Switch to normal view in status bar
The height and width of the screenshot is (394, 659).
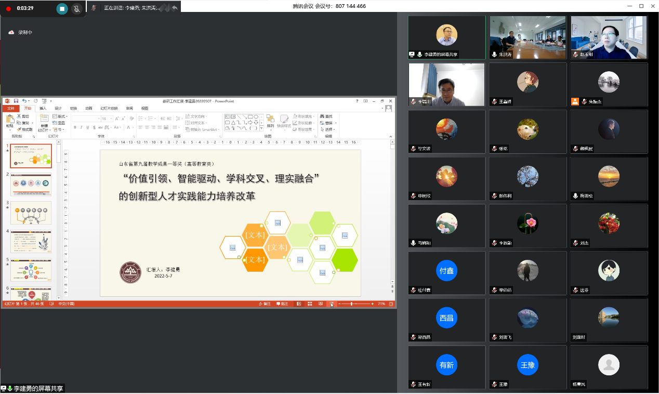299,304
